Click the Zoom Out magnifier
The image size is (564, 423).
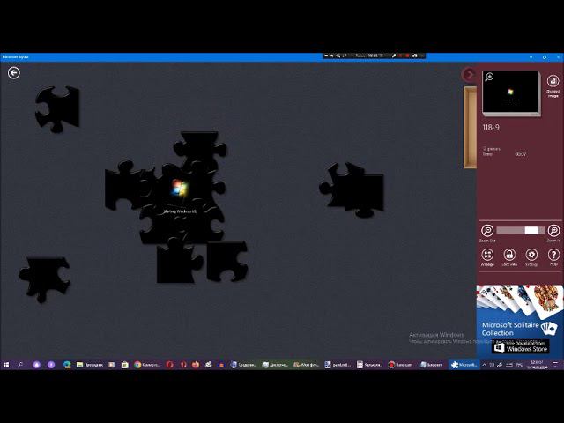[x=487, y=230]
